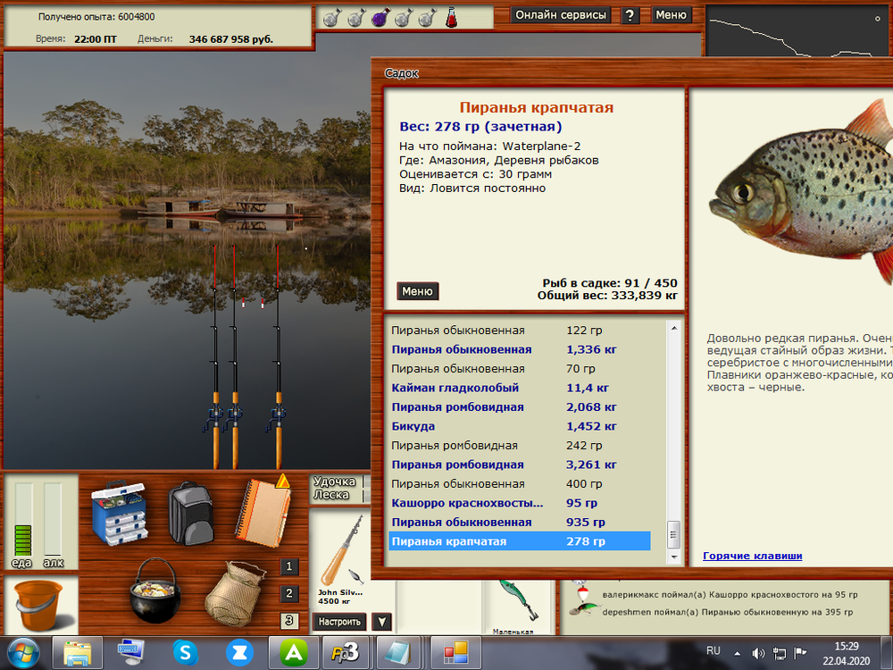Use the purple potion flask
Viewport: 893px width, 670px height.
point(378,16)
